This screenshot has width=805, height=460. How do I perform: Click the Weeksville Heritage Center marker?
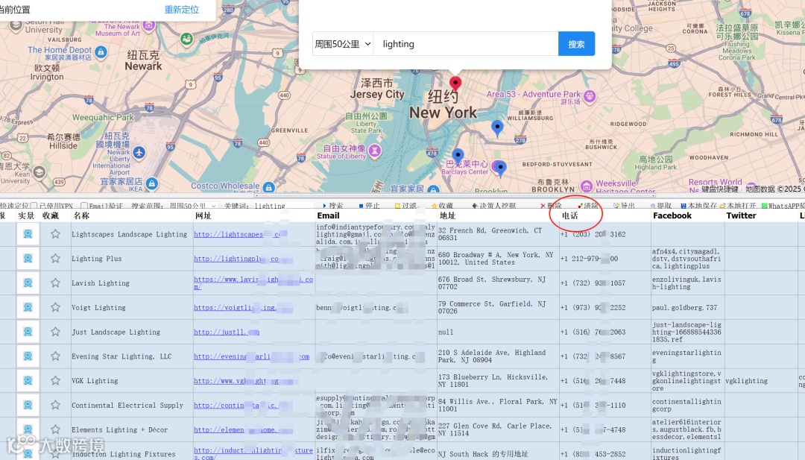[587, 186]
